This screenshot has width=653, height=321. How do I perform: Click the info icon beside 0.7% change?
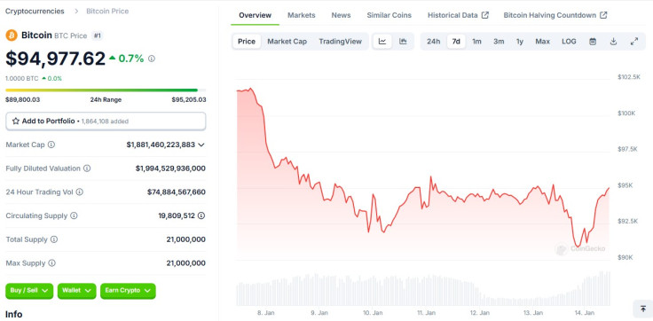click(x=152, y=59)
